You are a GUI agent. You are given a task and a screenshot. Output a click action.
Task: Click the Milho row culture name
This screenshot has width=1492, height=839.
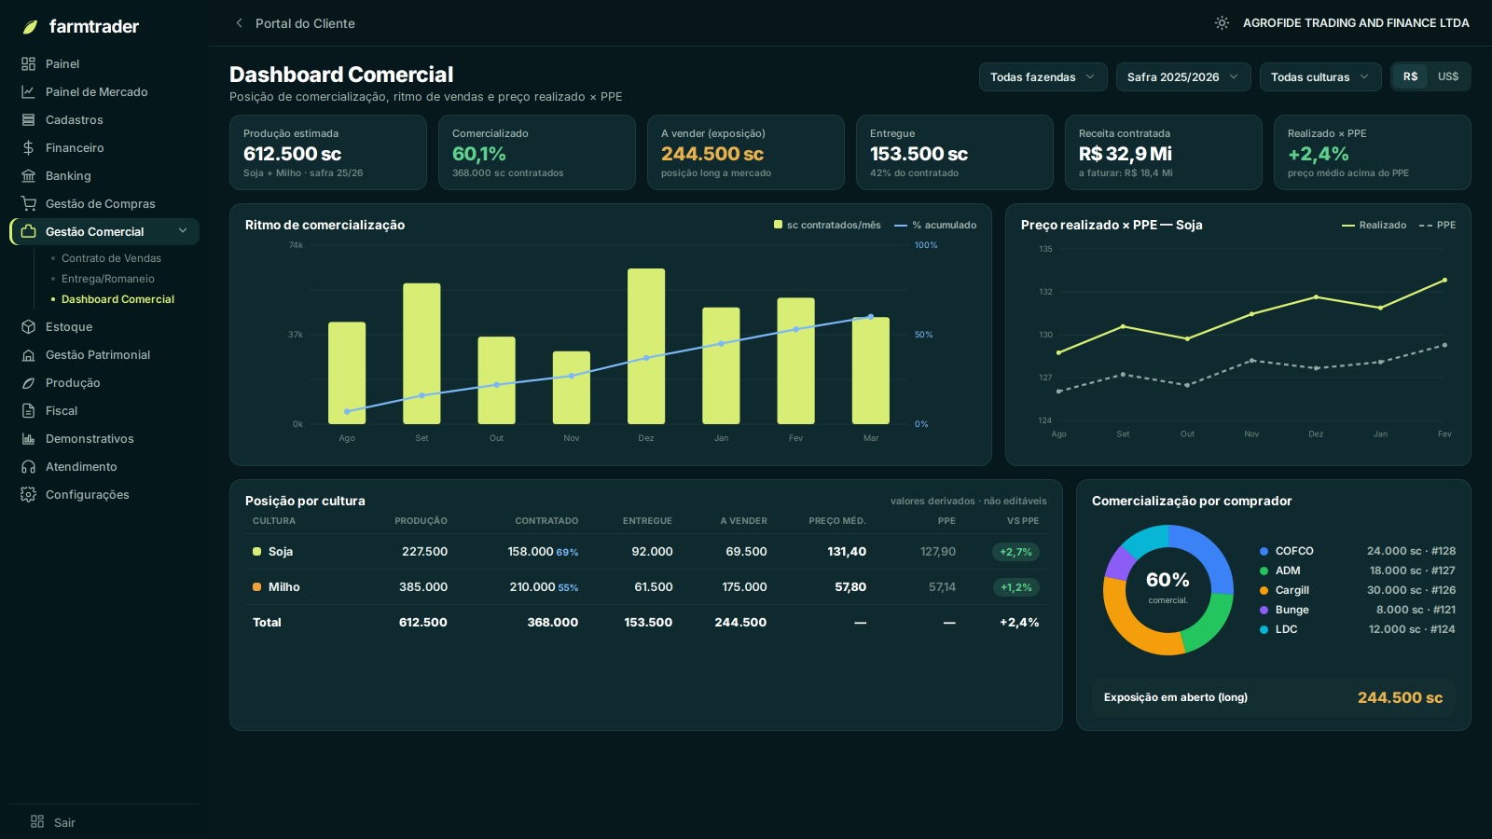(x=284, y=587)
